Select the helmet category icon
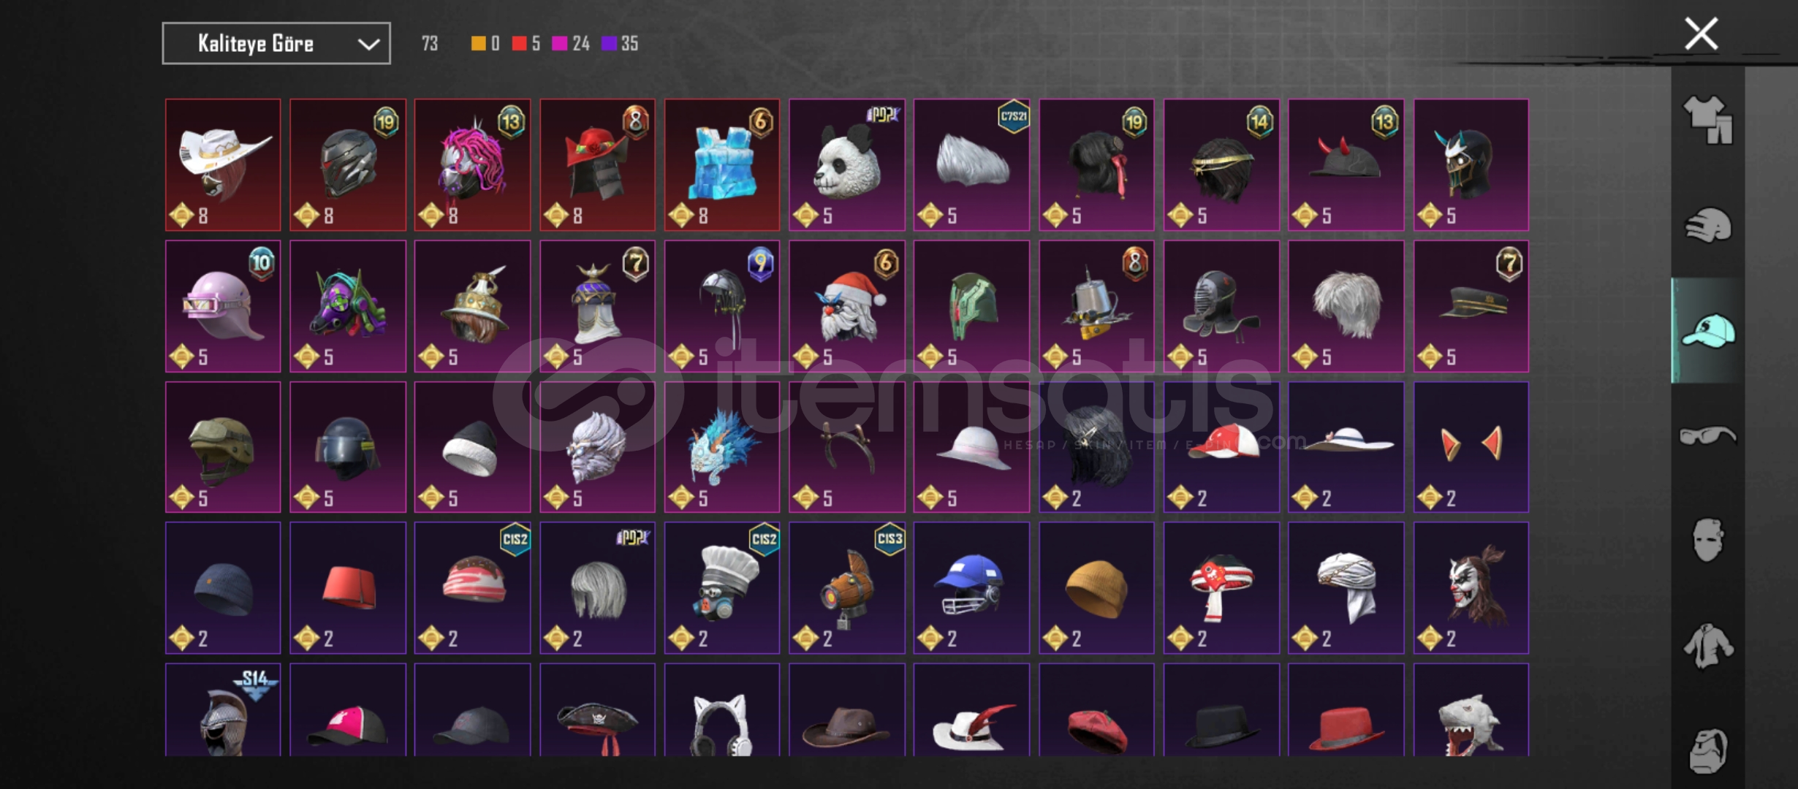 (1707, 225)
